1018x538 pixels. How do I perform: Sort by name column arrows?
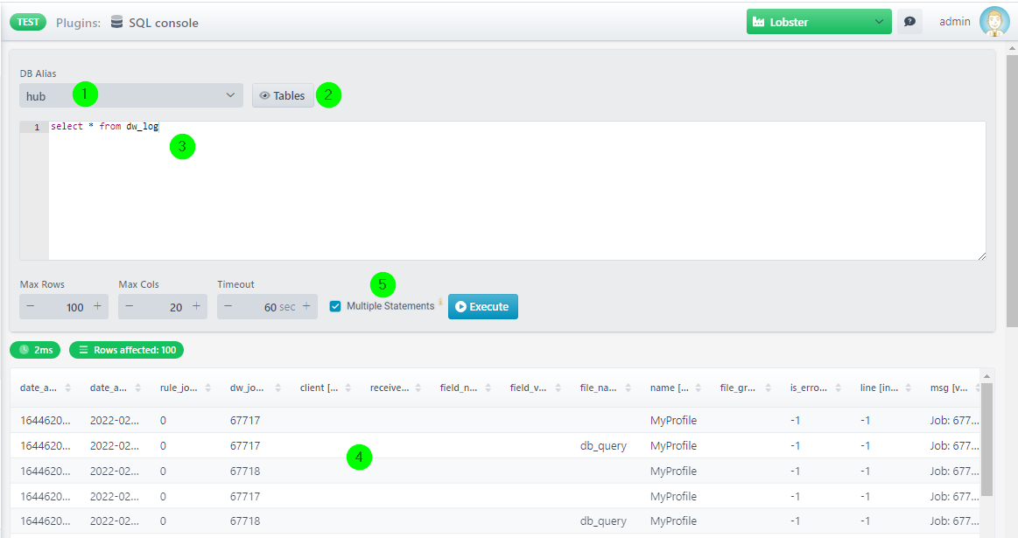[698, 388]
